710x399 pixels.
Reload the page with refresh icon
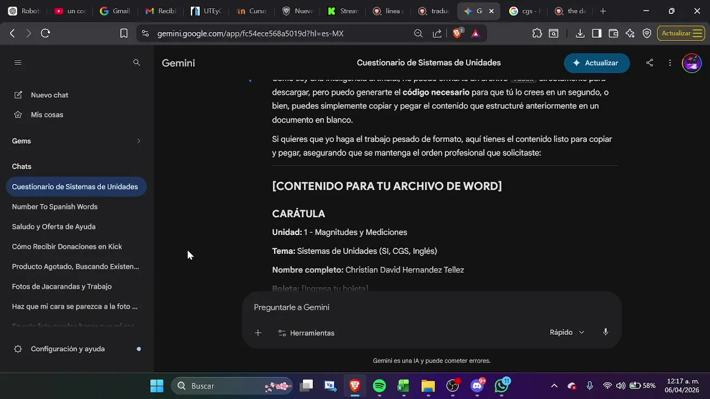point(45,33)
